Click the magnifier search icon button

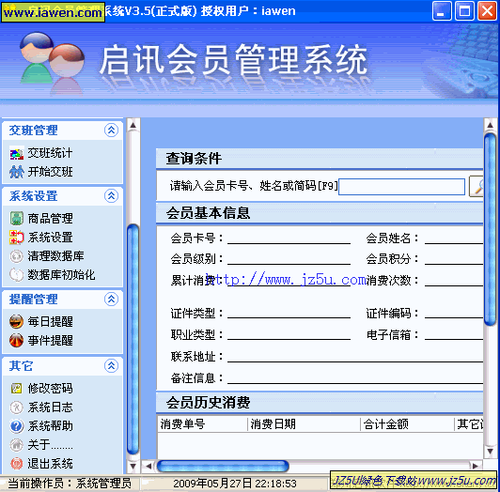click(x=477, y=186)
